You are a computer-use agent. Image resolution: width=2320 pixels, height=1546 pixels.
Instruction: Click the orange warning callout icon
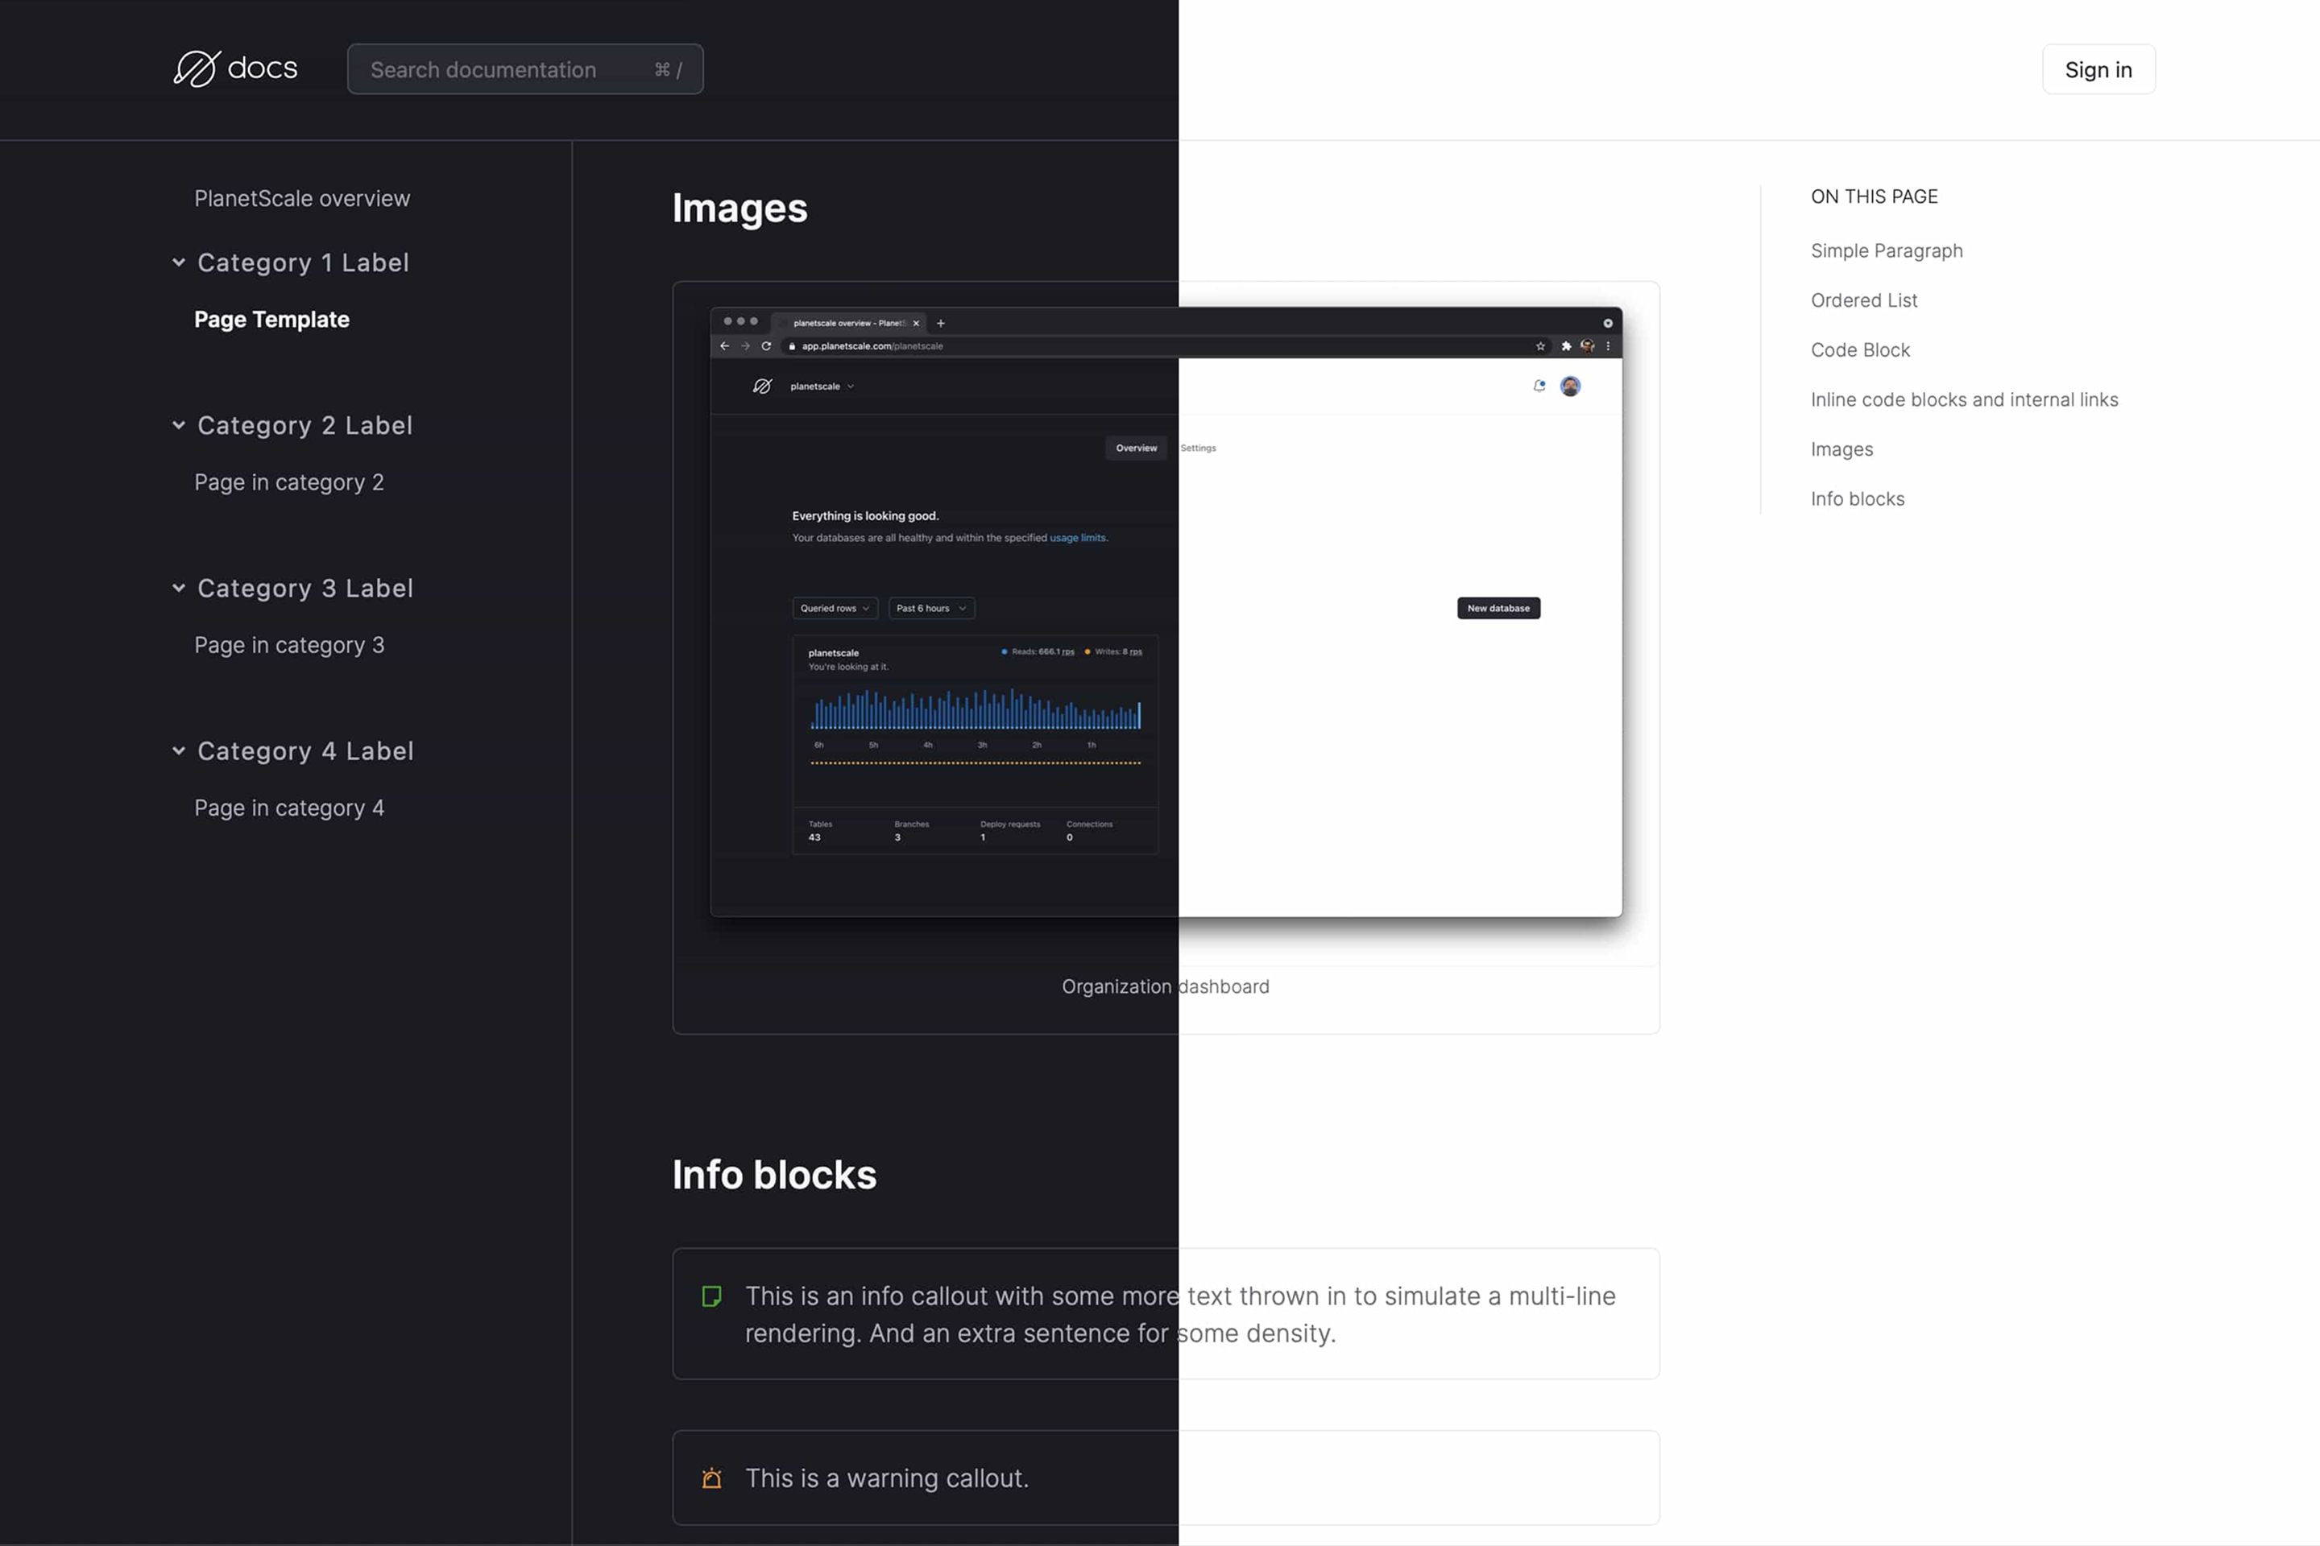tap(711, 1478)
